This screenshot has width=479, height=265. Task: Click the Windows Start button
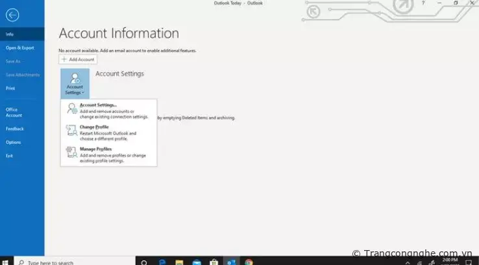[6, 262]
